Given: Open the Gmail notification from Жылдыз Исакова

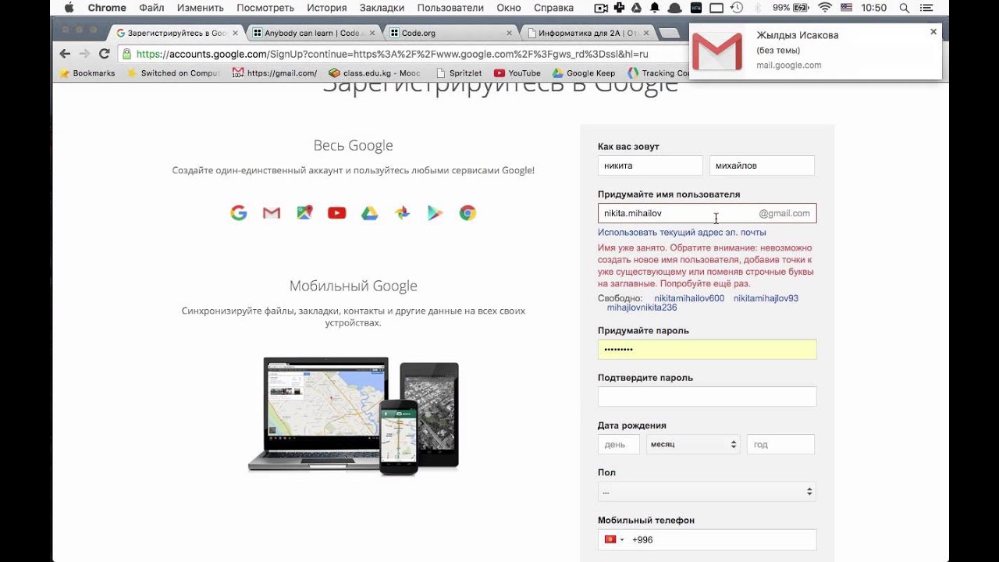Looking at the screenshot, I should pos(815,51).
